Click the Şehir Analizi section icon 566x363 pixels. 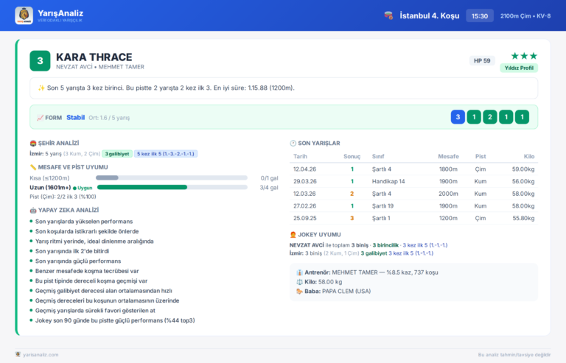[x=33, y=143]
